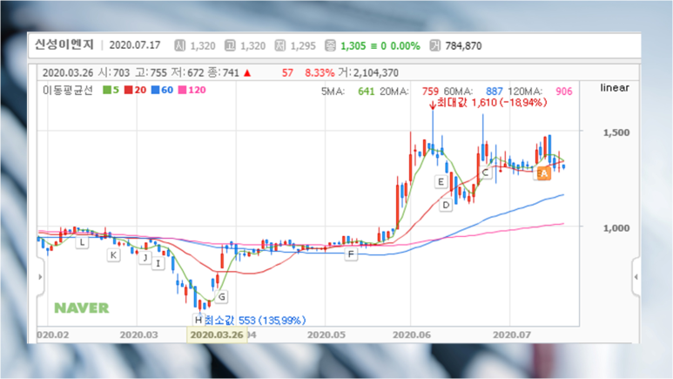Click the closing price icon 종
This screenshot has height=379, width=673.
point(330,45)
